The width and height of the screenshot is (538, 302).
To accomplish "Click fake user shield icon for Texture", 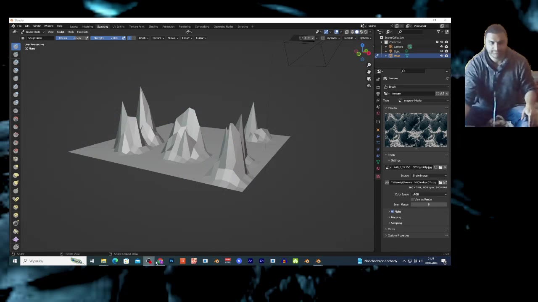I will pyautogui.click(x=437, y=94).
